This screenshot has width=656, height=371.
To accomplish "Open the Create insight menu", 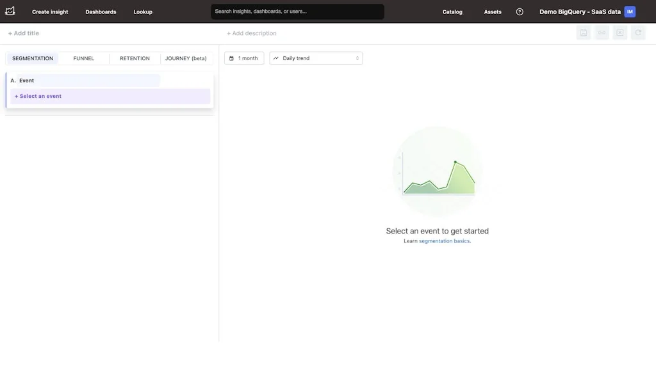I will [x=50, y=12].
